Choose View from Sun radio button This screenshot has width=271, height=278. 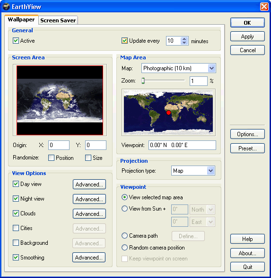click(124, 209)
